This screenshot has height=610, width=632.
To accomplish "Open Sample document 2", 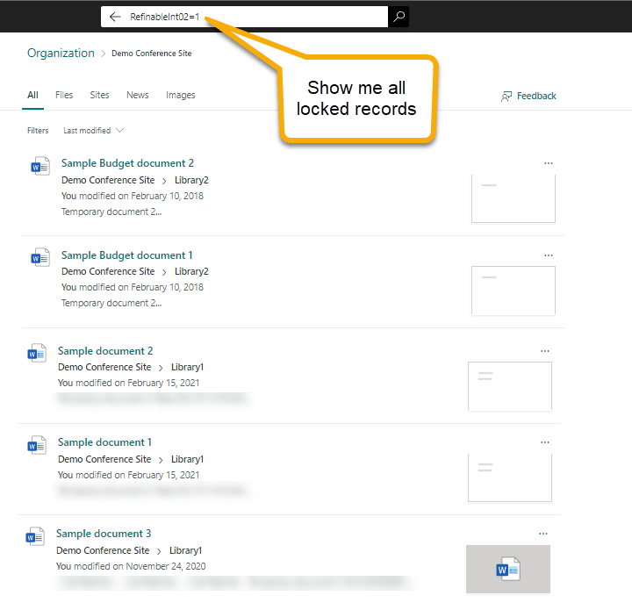I will [105, 351].
